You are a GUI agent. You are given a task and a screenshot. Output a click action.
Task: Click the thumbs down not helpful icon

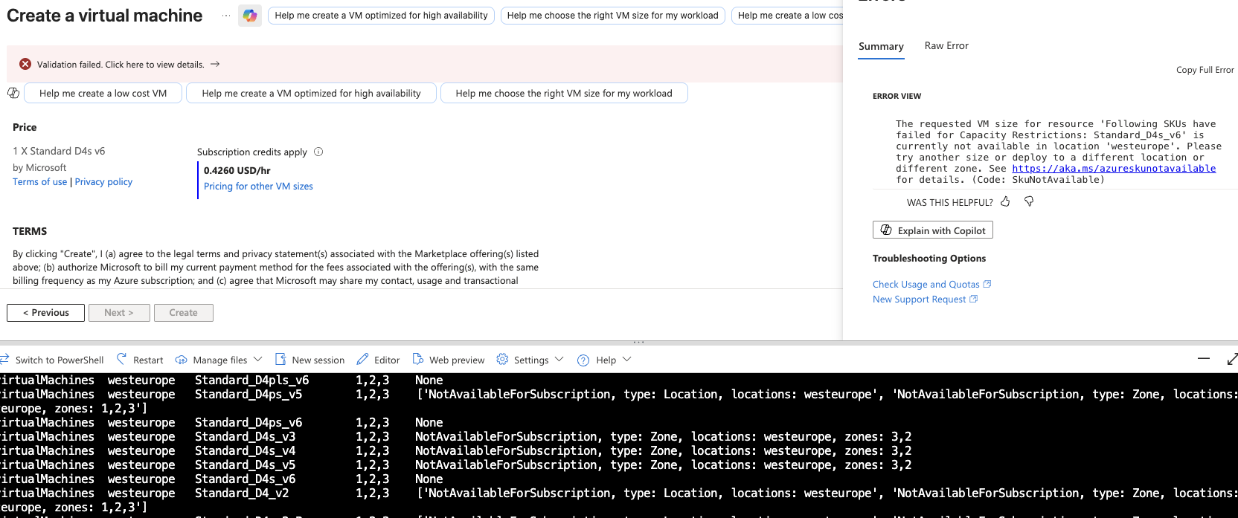[x=1029, y=201]
